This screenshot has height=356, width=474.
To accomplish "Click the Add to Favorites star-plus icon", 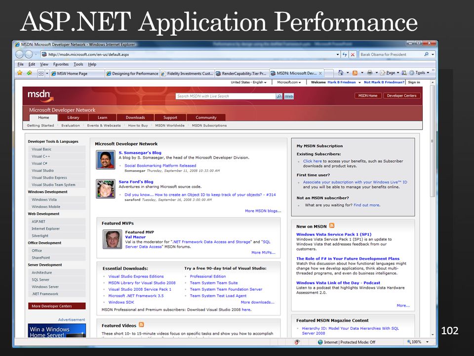I will pos(29,73).
